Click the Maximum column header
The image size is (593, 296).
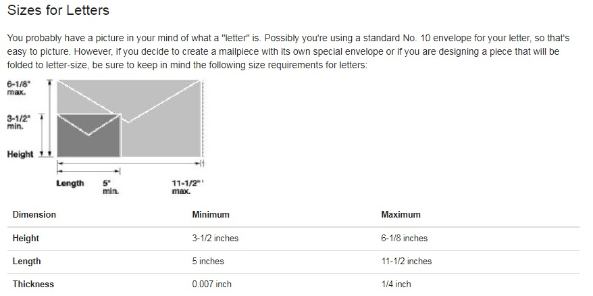(x=401, y=214)
